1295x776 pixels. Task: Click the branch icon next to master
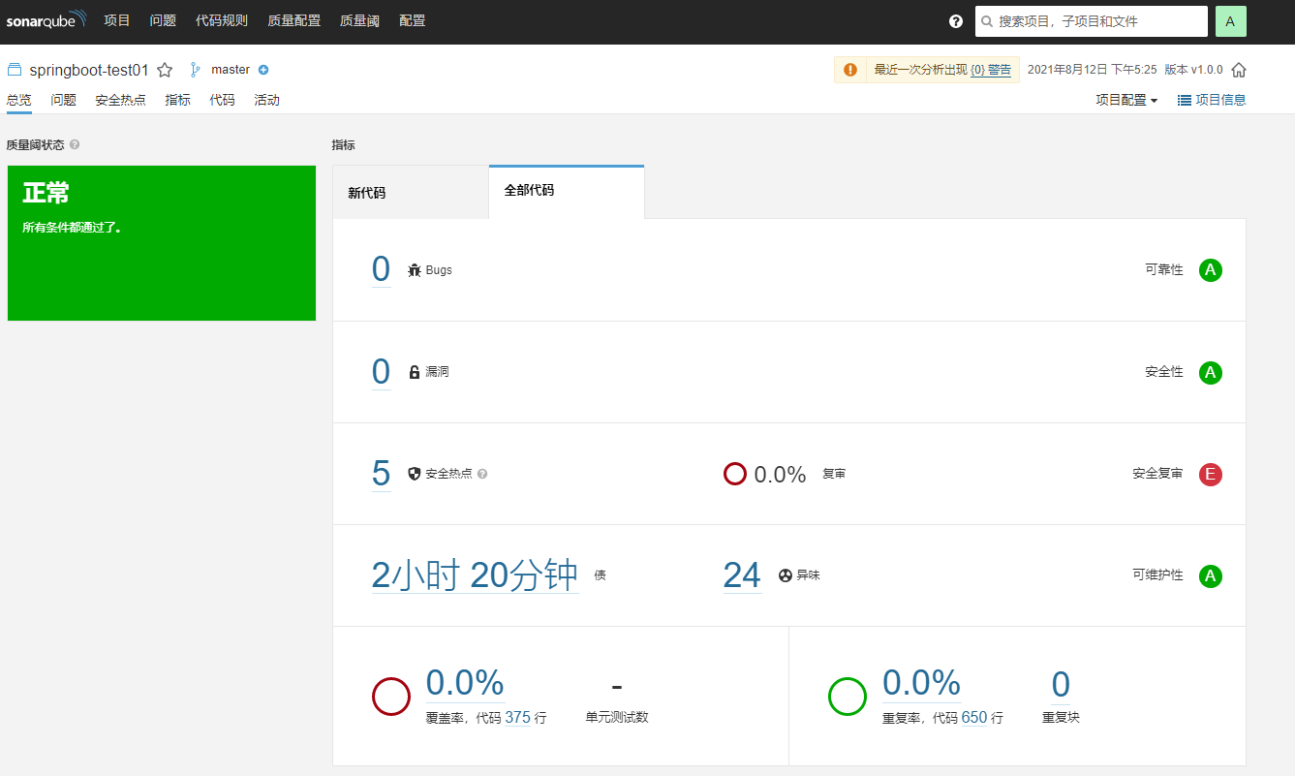click(x=195, y=70)
